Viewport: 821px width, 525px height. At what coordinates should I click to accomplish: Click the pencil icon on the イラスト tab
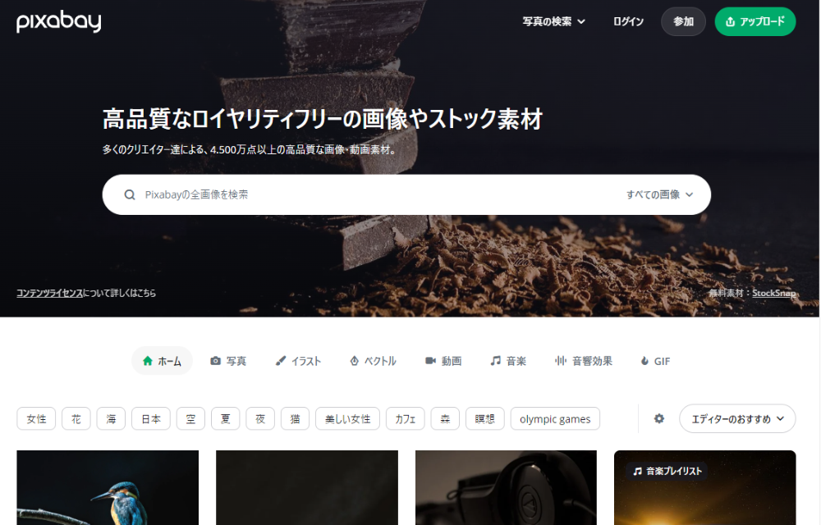[x=282, y=360]
